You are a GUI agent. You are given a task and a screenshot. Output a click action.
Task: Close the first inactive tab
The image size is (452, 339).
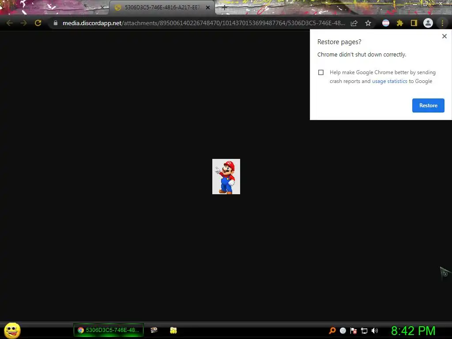[x=102, y=8]
